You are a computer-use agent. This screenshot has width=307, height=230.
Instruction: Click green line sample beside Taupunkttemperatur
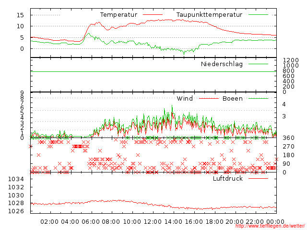tap(258, 15)
